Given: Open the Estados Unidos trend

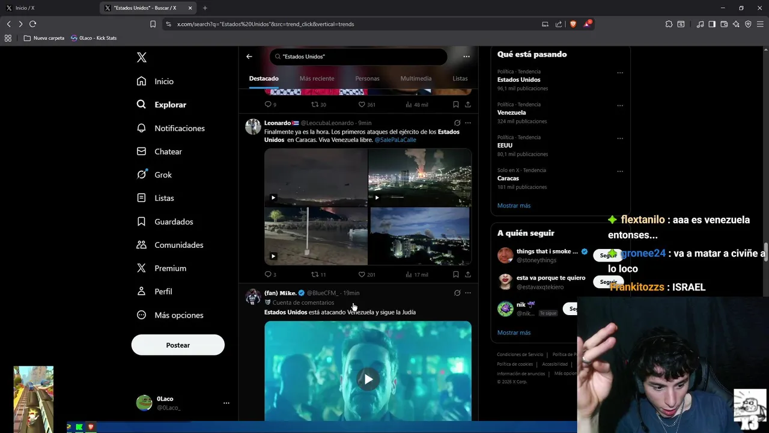Looking at the screenshot, I should click(518, 80).
